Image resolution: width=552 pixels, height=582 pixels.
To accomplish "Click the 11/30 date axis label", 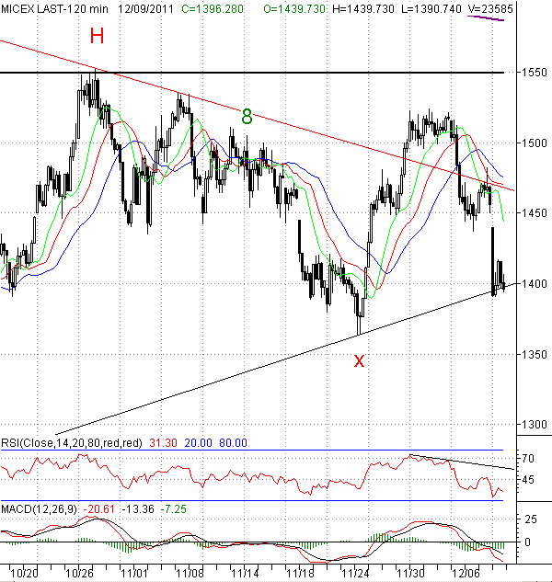I will click(410, 574).
